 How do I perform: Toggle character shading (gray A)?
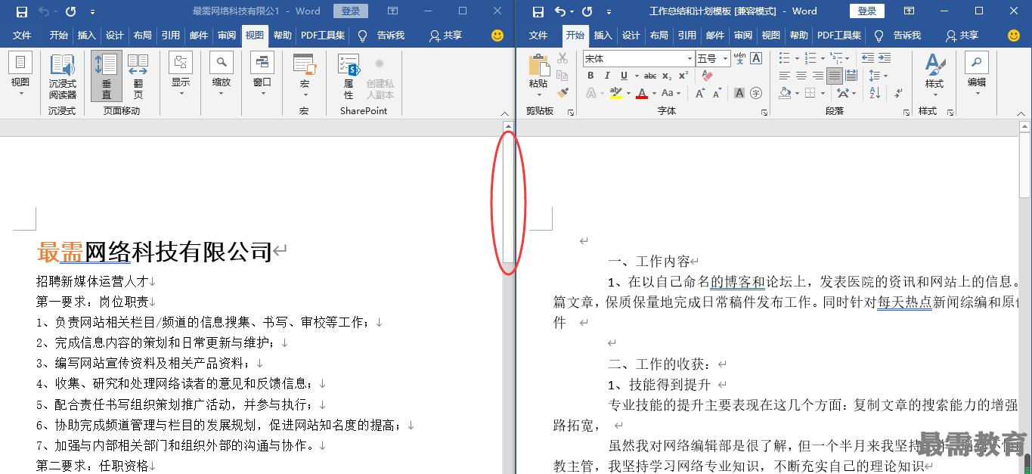[739, 93]
